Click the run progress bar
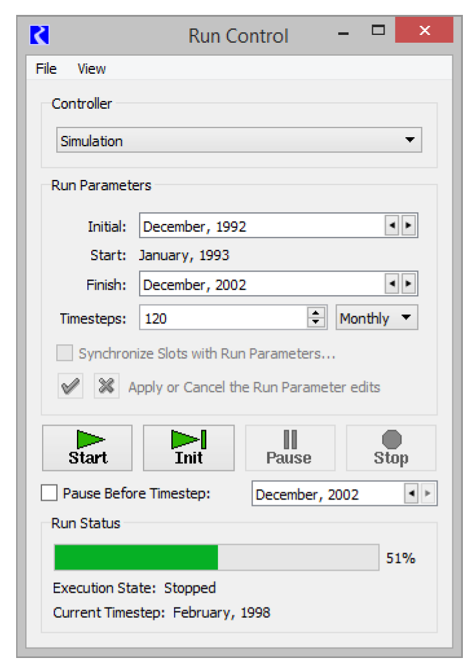 click(x=217, y=558)
